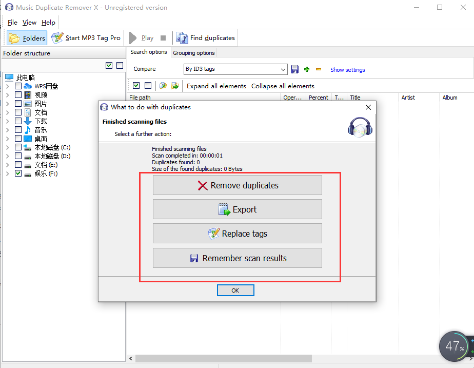
Task: Click the Export button
Action: [x=237, y=209]
